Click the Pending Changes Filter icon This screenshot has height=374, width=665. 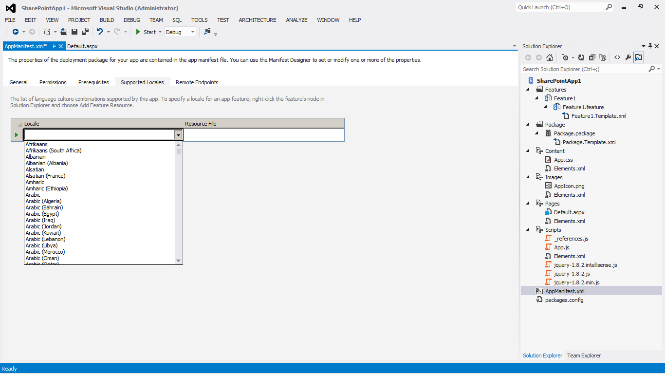click(x=565, y=57)
